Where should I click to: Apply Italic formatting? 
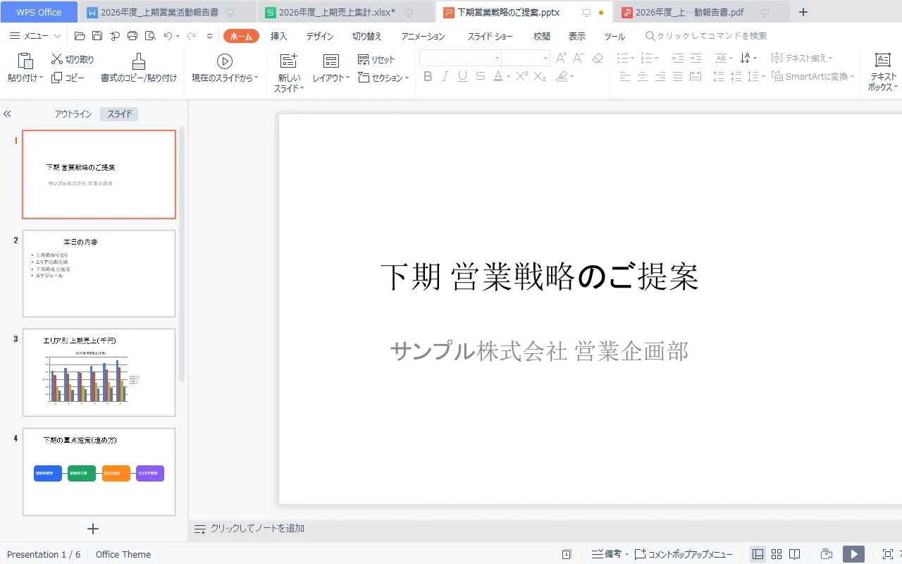[445, 77]
